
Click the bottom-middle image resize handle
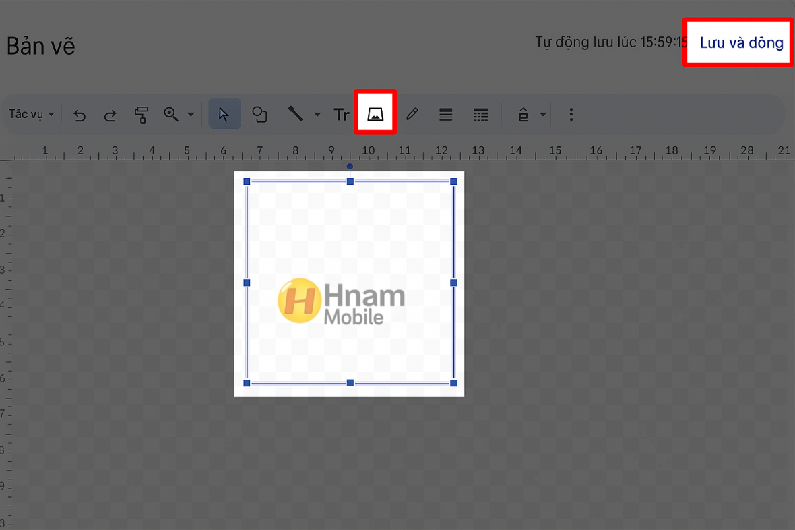(350, 383)
